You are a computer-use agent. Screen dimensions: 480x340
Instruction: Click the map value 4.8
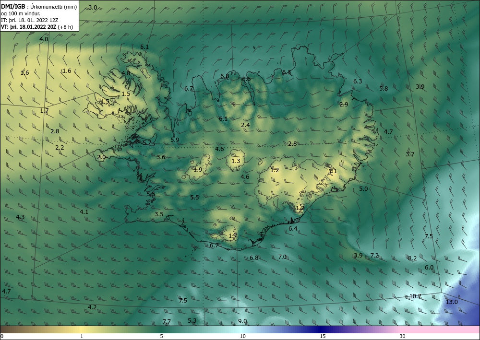(x=126, y=73)
